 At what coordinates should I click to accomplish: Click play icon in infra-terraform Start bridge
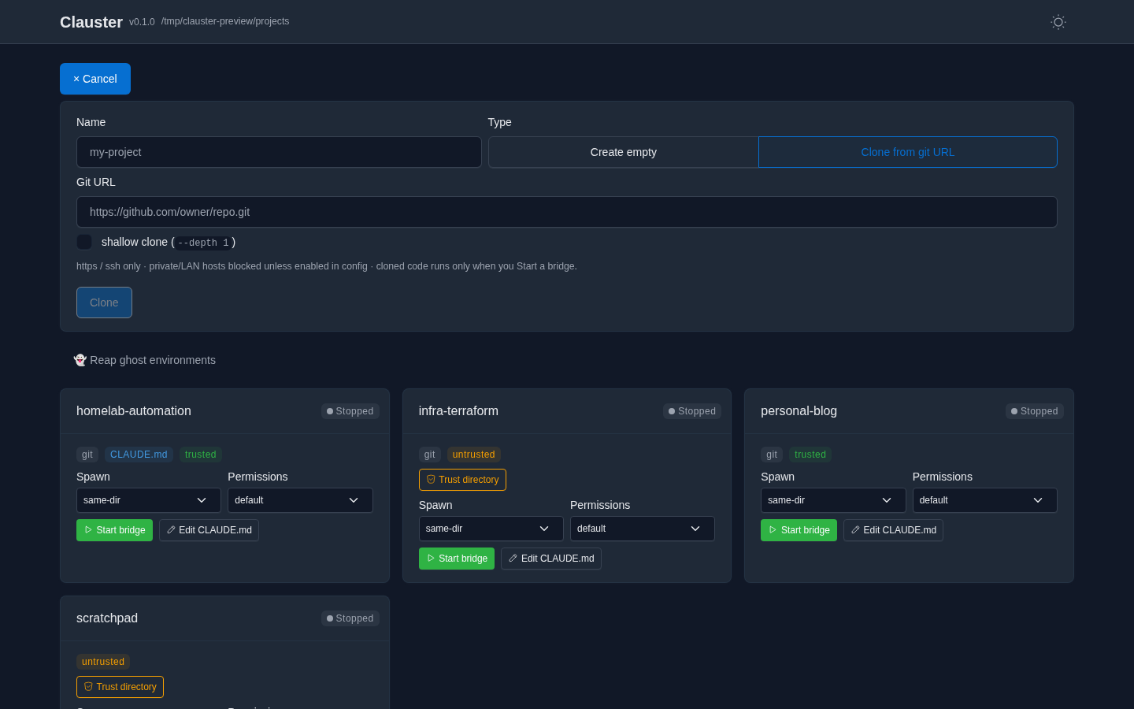point(431,559)
